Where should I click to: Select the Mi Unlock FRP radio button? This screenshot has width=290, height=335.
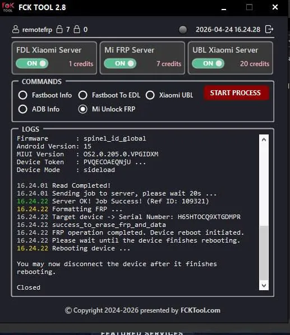point(83,109)
